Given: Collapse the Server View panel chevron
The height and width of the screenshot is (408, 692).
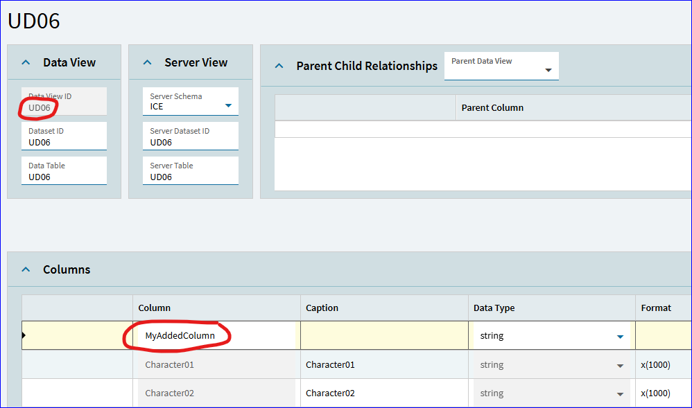Looking at the screenshot, I should pyautogui.click(x=148, y=62).
